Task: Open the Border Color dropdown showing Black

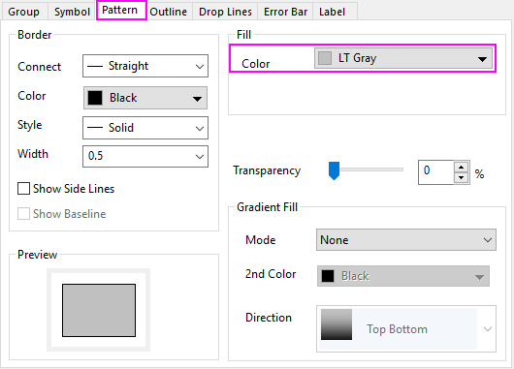Action: click(x=145, y=98)
